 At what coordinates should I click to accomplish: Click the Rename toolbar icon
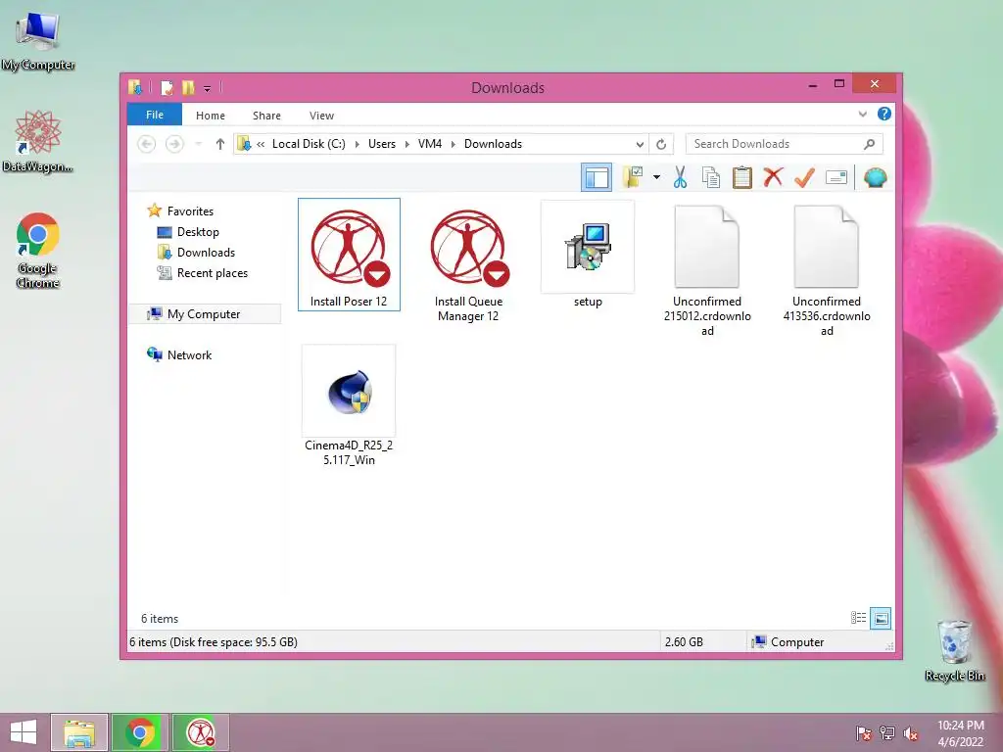coord(836,177)
